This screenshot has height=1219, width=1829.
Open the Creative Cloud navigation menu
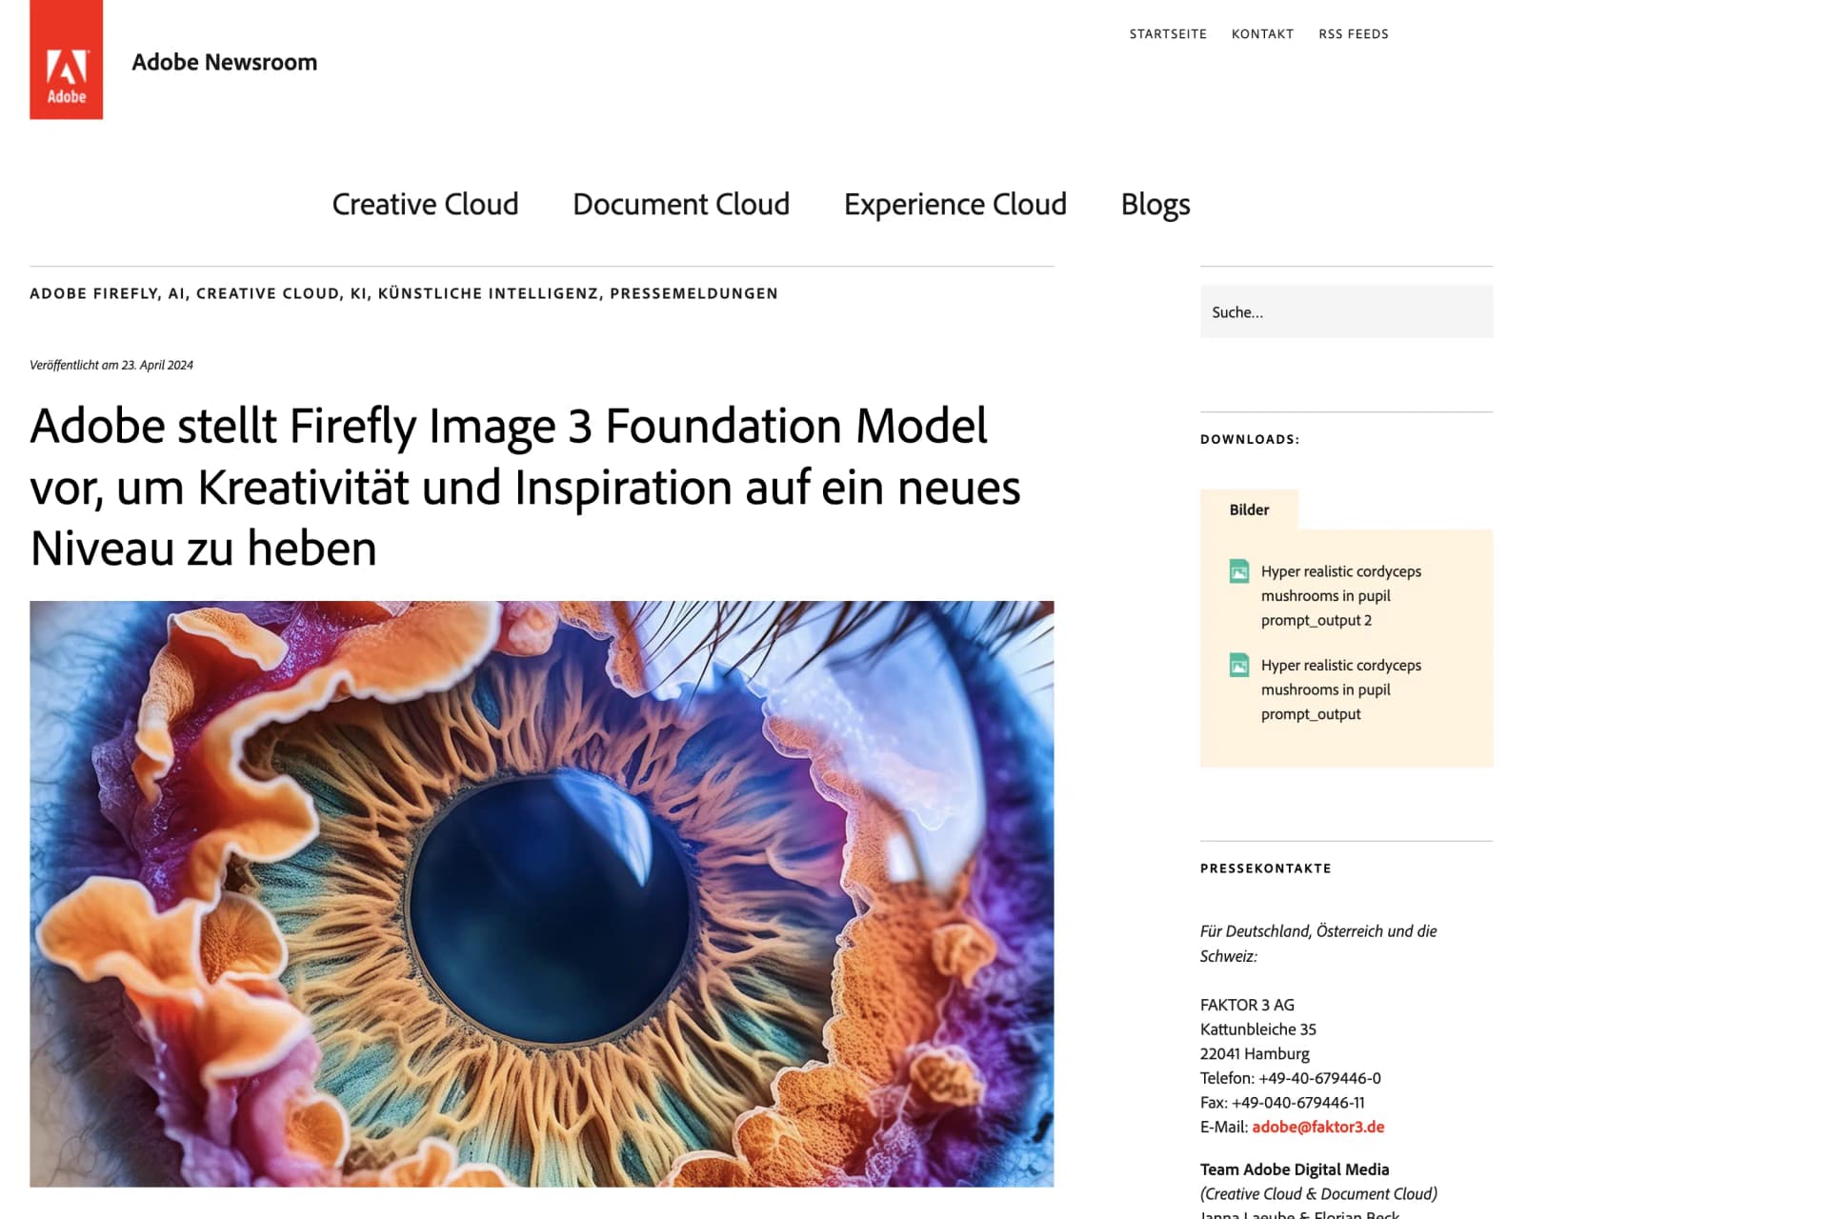click(x=425, y=204)
